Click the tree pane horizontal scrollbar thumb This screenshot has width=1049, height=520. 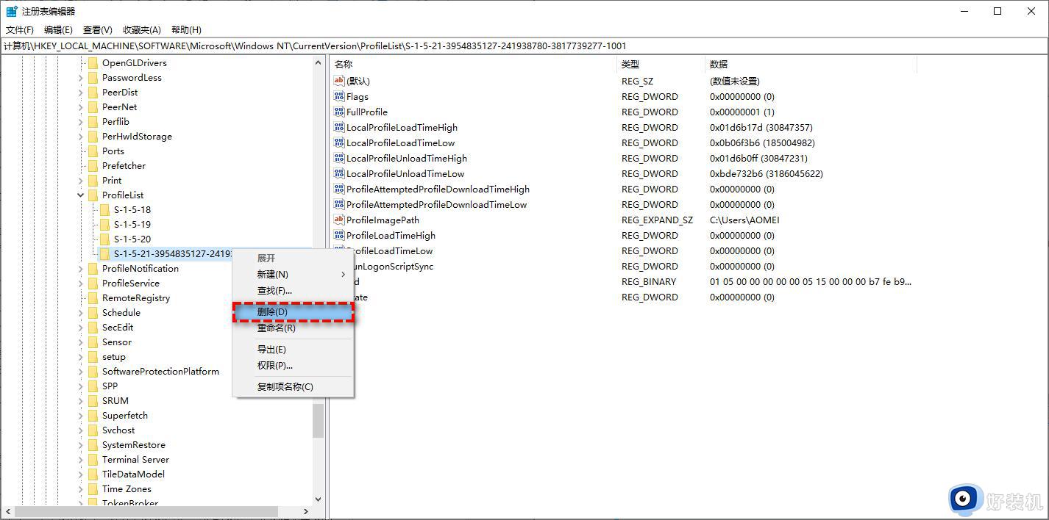[x=146, y=511]
